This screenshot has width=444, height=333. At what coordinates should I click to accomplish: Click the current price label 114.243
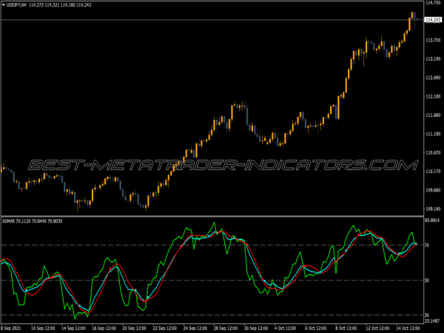coord(433,20)
